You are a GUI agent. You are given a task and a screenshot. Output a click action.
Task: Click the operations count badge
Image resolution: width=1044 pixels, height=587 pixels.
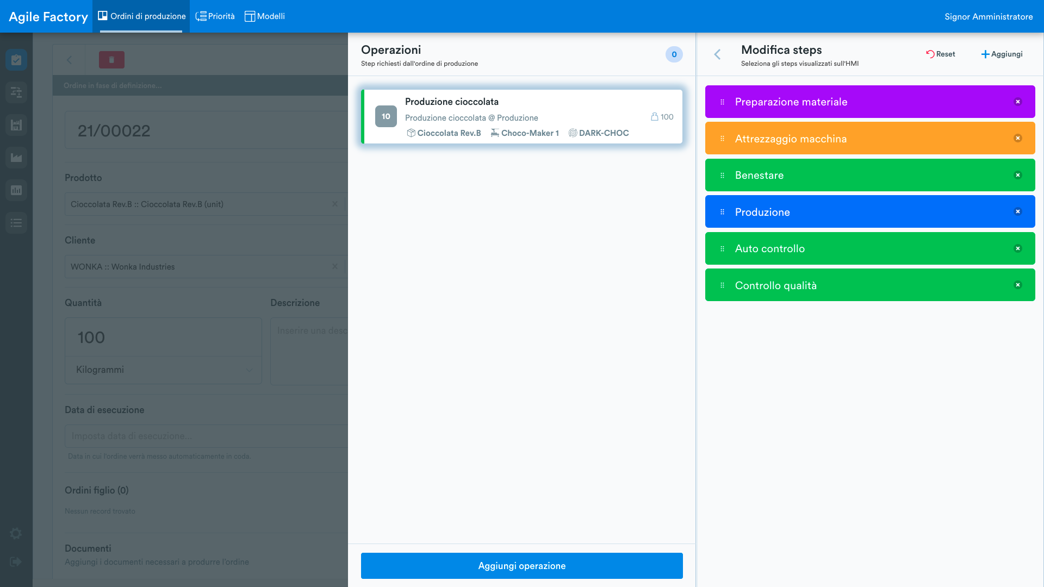point(674,54)
